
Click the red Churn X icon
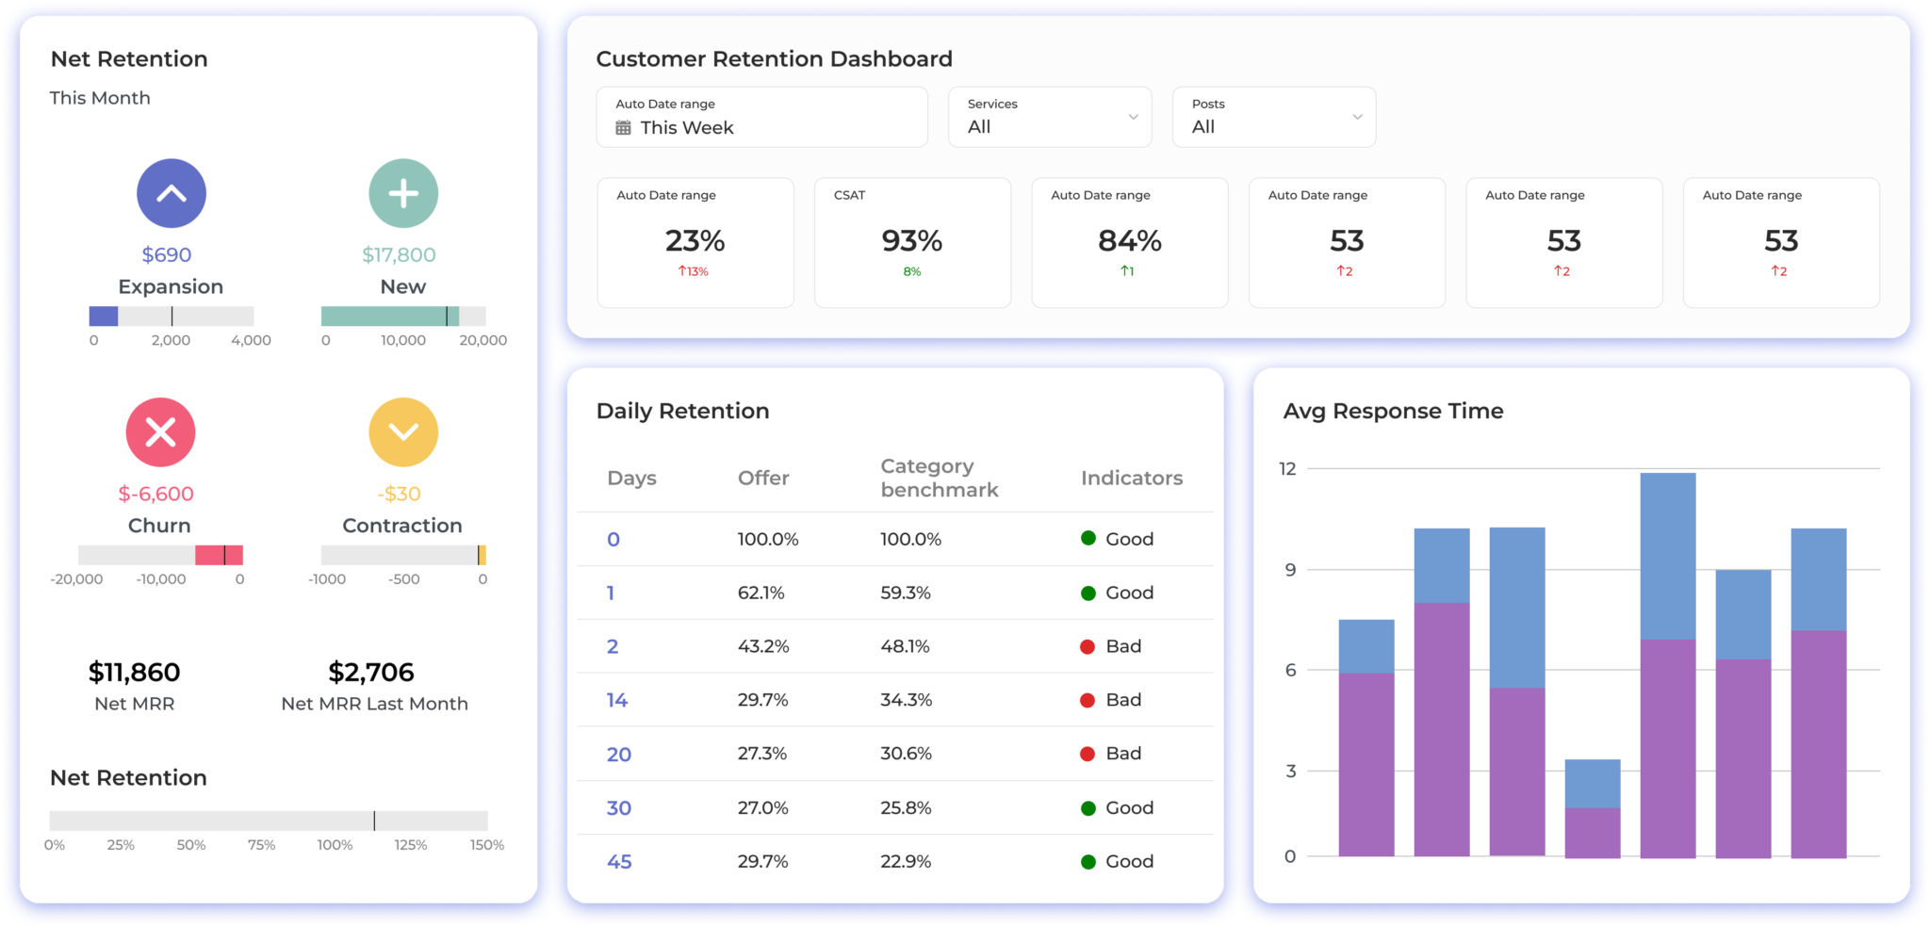(x=160, y=432)
